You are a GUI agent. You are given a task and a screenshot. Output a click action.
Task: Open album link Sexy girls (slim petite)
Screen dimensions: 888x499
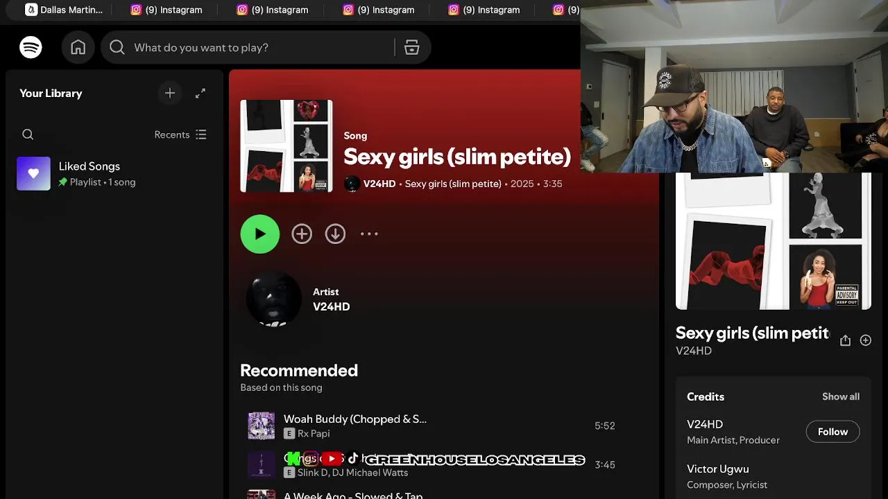coord(453,184)
